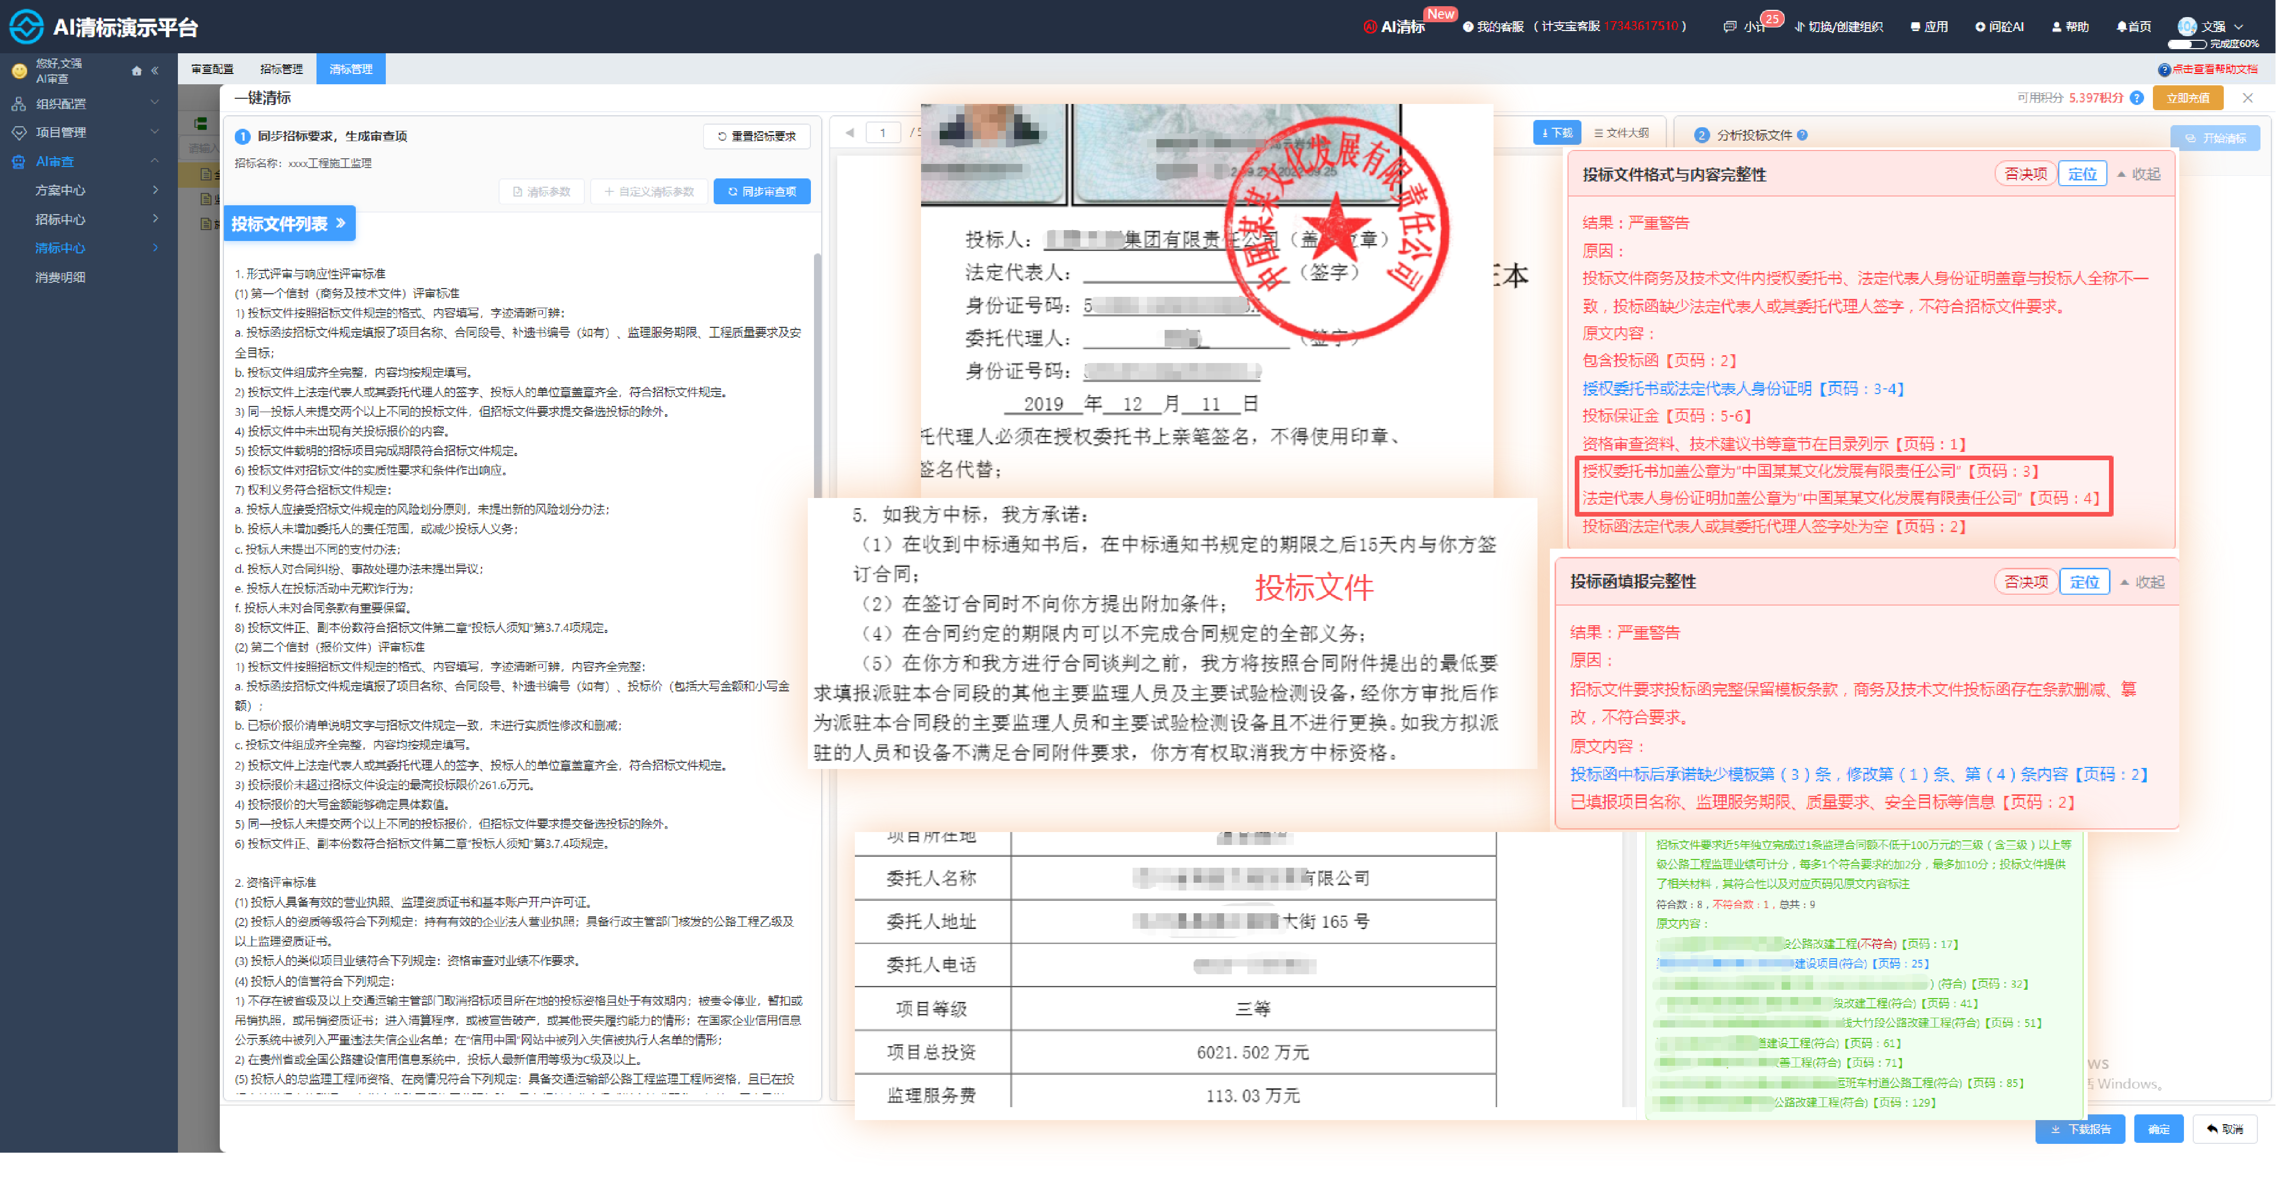Click the 切换/创建组织 switch icon
The width and height of the screenshot is (2276, 1178).
(x=1799, y=26)
